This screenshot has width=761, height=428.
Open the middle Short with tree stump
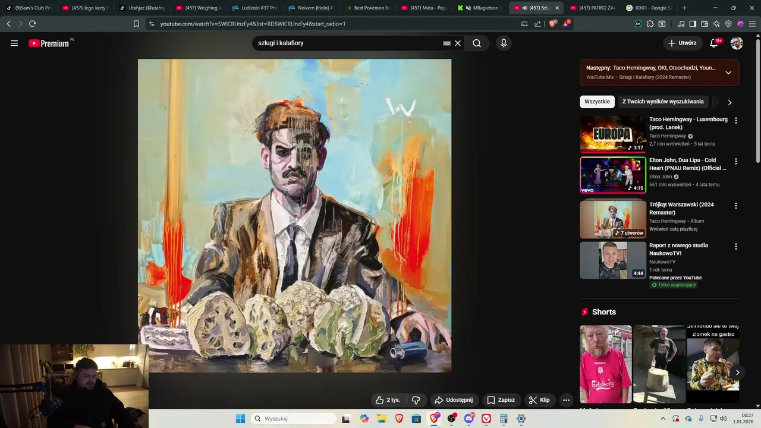(x=659, y=364)
